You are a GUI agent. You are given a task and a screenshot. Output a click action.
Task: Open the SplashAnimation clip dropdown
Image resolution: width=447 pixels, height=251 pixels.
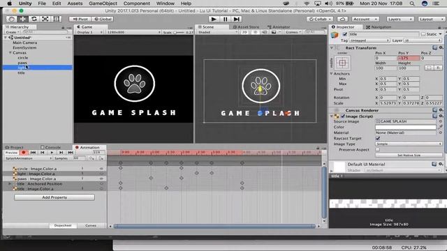coord(28,158)
